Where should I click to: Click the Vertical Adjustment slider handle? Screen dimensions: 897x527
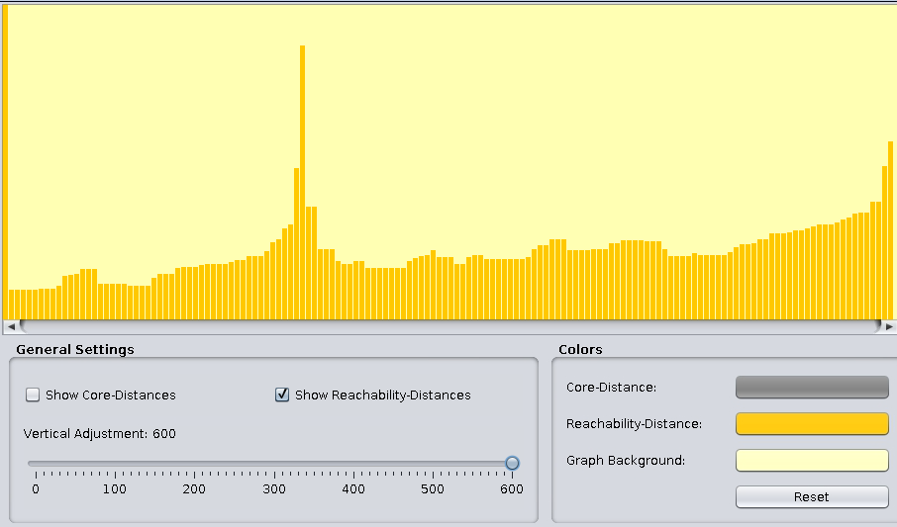point(512,463)
